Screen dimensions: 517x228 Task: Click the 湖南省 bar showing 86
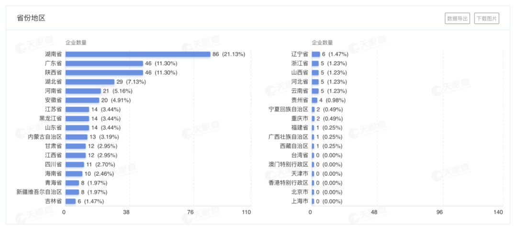pos(137,54)
